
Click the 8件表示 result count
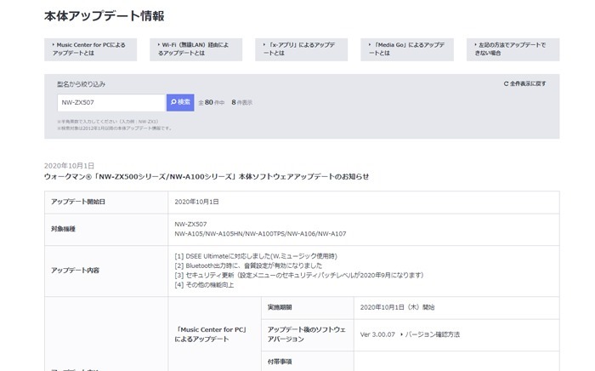click(x=242, y=102)
